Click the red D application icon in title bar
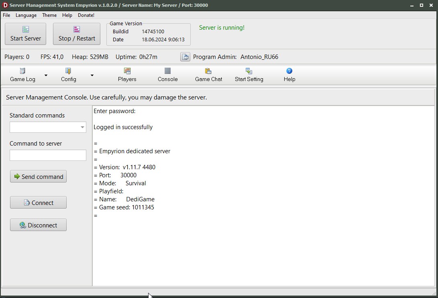The height and width of the screenshot is (298, 438). (5, 5)
